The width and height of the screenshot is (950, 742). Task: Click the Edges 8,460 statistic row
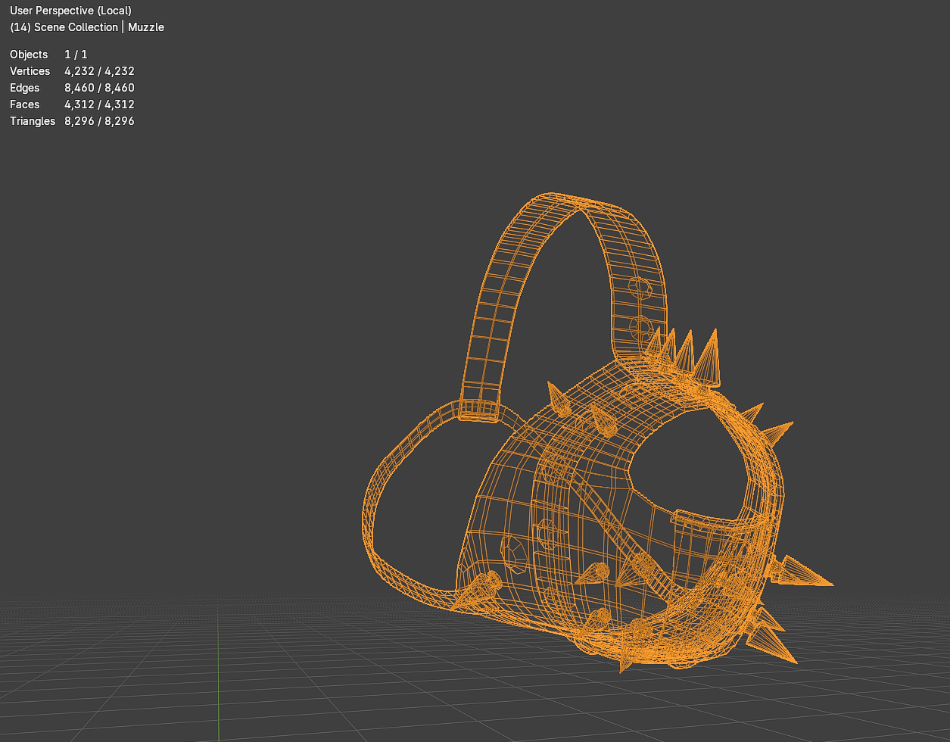coord(72,88)
